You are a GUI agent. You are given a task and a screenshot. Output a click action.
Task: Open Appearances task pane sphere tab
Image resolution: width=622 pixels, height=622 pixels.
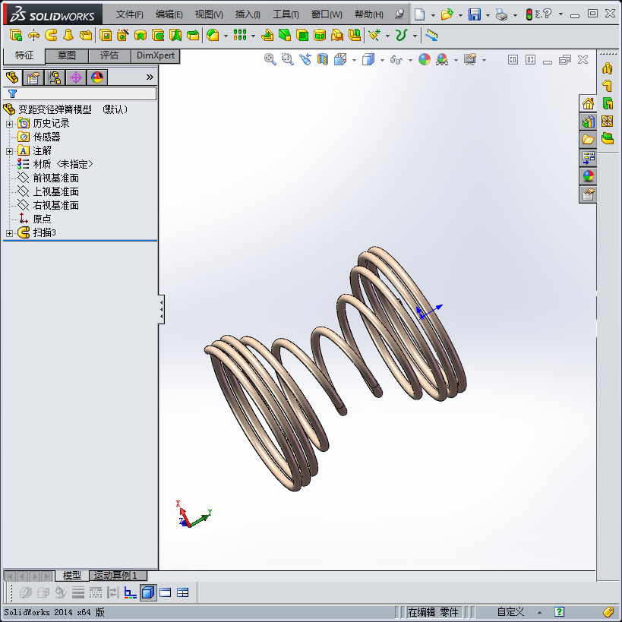[588, 176]
